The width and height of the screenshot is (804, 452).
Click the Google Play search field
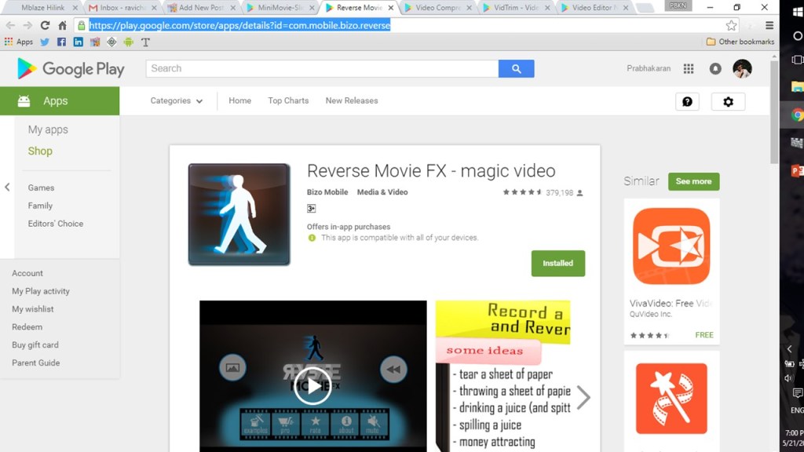coord(322,69)
